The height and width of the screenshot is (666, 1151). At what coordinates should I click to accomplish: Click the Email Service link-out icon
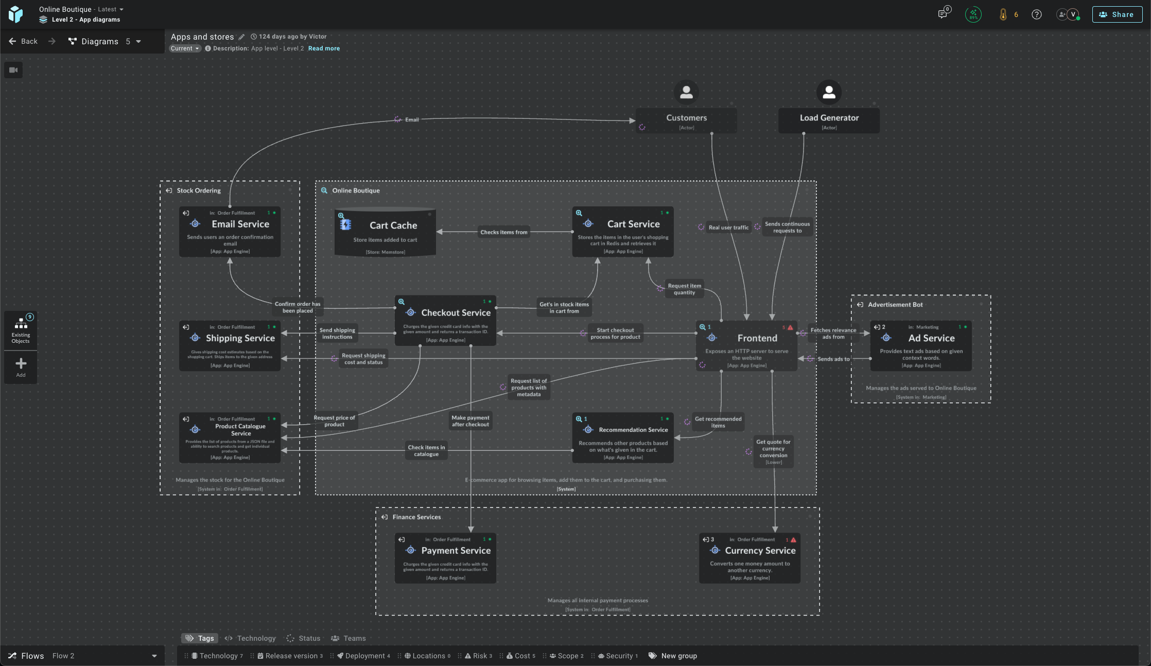pos(186,213)
